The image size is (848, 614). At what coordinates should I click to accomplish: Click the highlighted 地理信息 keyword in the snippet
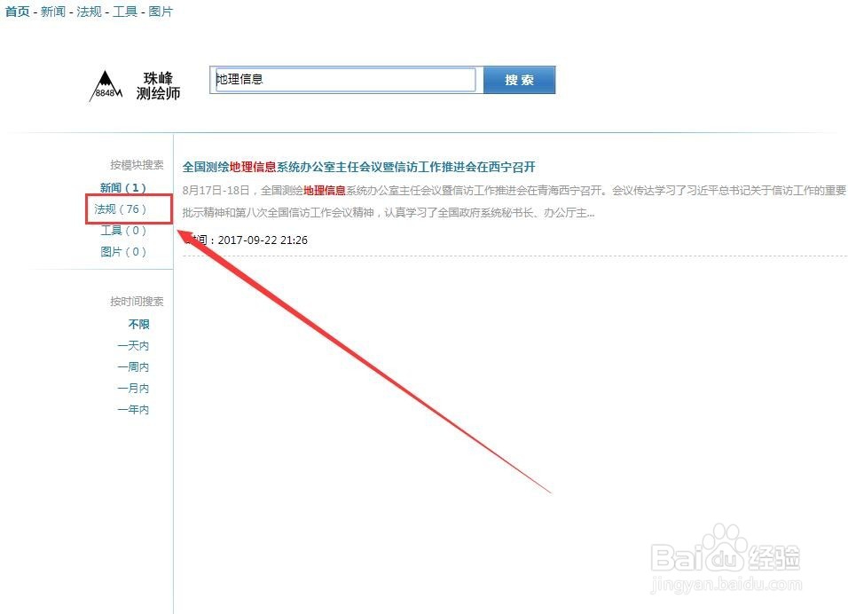323,190
